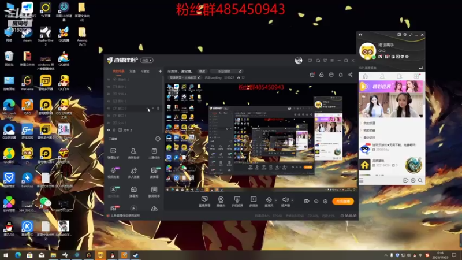
Task: Open 歌词助手 tool in toolbox
Action: [154, 192]
